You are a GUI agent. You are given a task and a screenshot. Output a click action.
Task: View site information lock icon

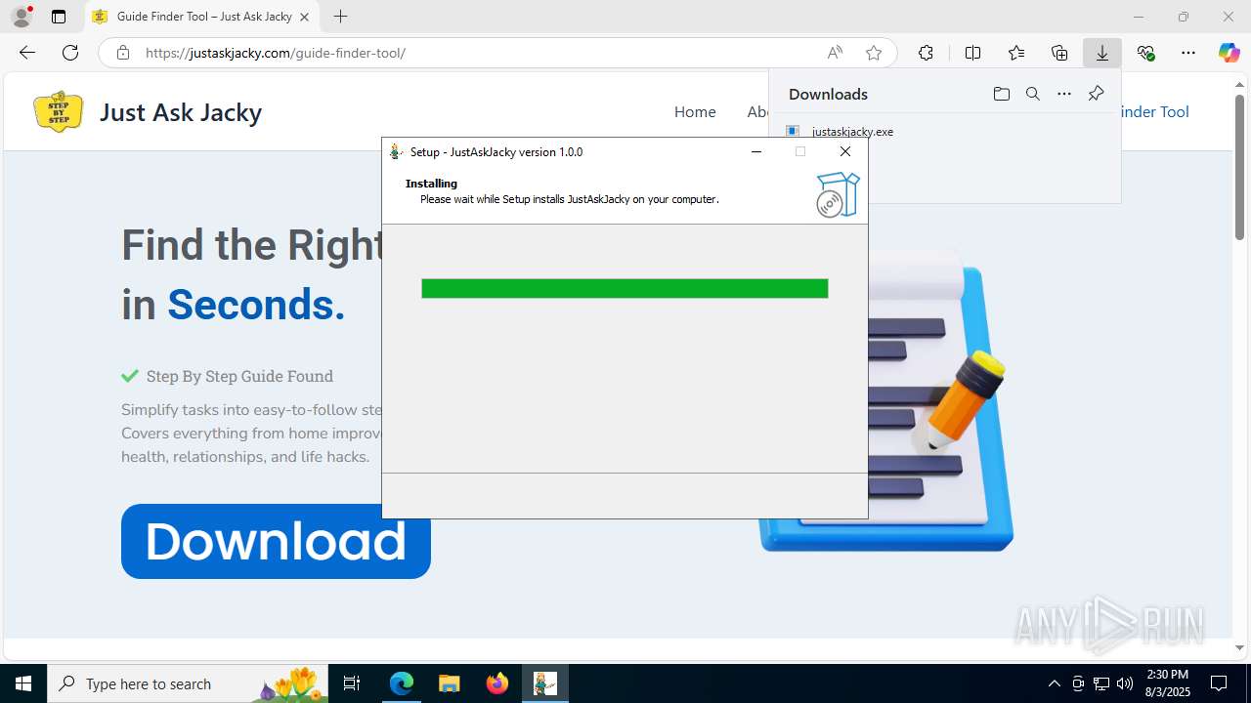tap(123, 53)
